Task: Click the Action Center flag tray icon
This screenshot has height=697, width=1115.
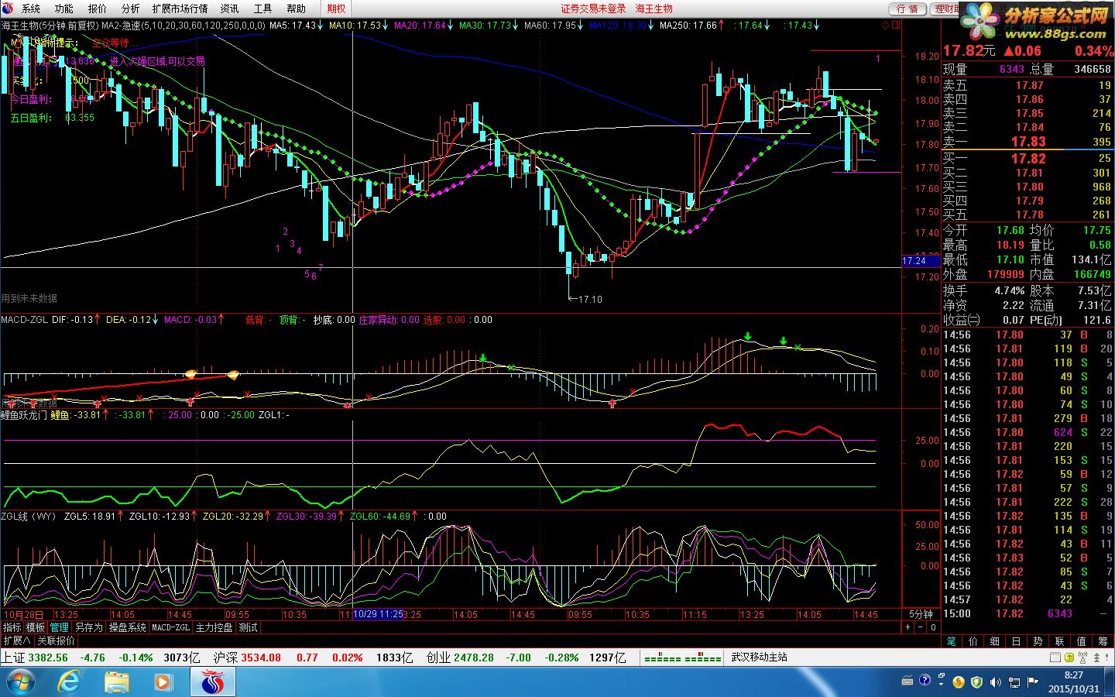Action: pos(1032,682)
